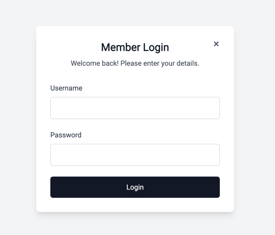Image resolution: width=275 pixels, height=235 pixels.
Task: Click inside the Password text box
Action: [x=135, y=155]
